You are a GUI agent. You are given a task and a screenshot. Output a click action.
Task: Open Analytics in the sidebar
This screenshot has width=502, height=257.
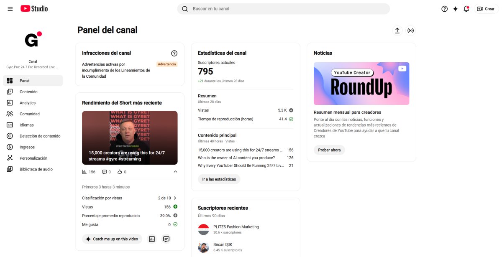tap(33, 103)
